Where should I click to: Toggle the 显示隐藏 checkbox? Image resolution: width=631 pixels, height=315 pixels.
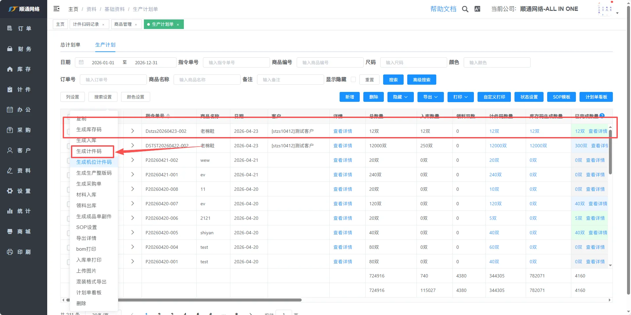(353, 79)
